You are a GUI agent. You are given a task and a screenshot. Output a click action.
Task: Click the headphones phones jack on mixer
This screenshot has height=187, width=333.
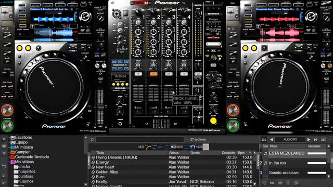[120, 124]
